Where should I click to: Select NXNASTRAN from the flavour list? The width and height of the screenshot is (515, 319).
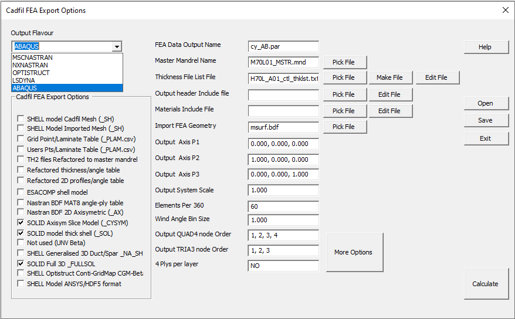click(x=67, y=65)
